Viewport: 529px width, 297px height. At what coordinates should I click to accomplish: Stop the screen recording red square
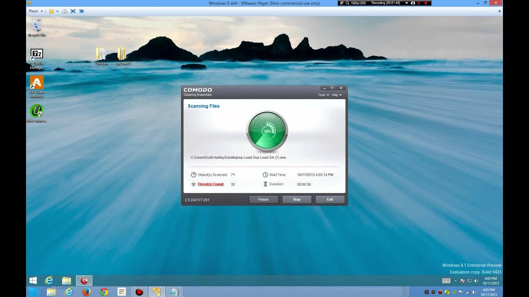point(426,3)
